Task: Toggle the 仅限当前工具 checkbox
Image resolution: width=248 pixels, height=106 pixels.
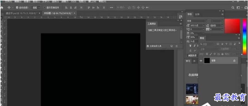Action: 148,46
